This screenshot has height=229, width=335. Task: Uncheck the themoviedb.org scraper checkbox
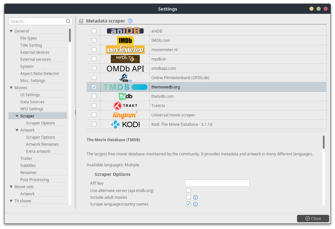94,87
